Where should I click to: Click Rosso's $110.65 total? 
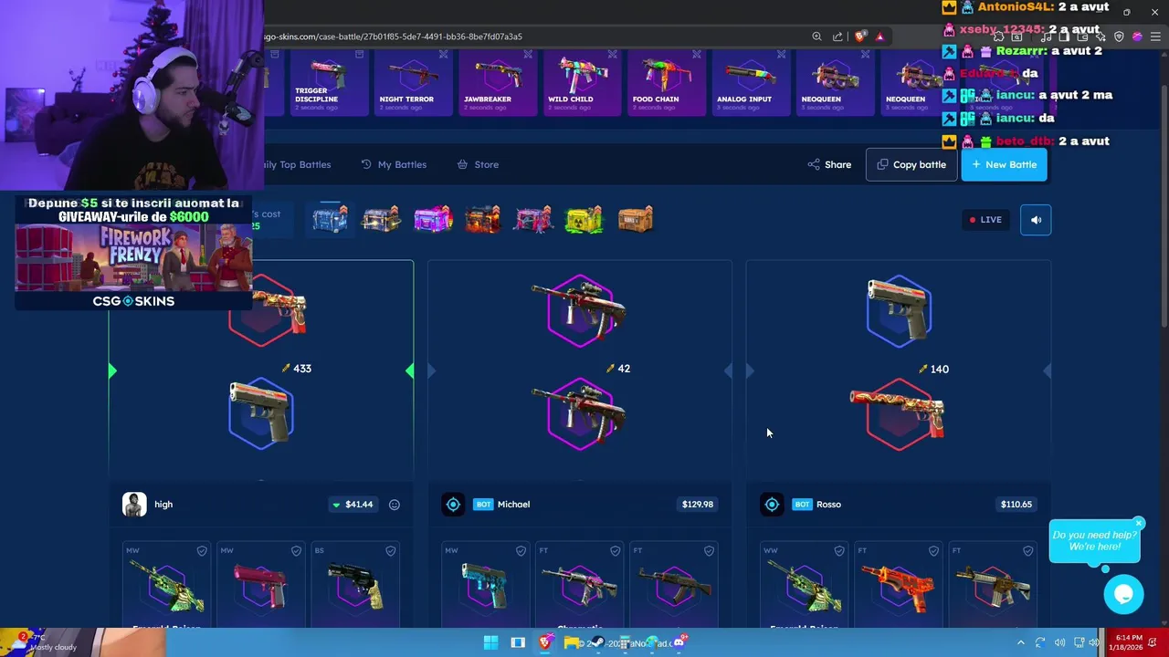coord(1016,505)
